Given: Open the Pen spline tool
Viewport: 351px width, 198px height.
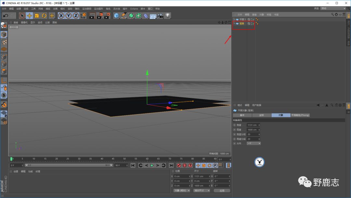Looking at the screenshot, I should [124, 16].
